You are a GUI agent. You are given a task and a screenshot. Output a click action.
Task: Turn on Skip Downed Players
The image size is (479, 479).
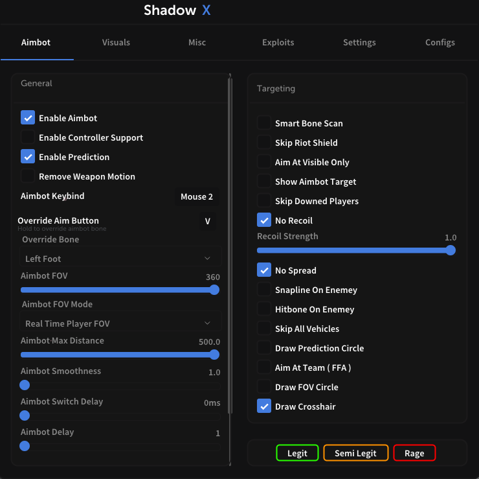coord(264,201)
